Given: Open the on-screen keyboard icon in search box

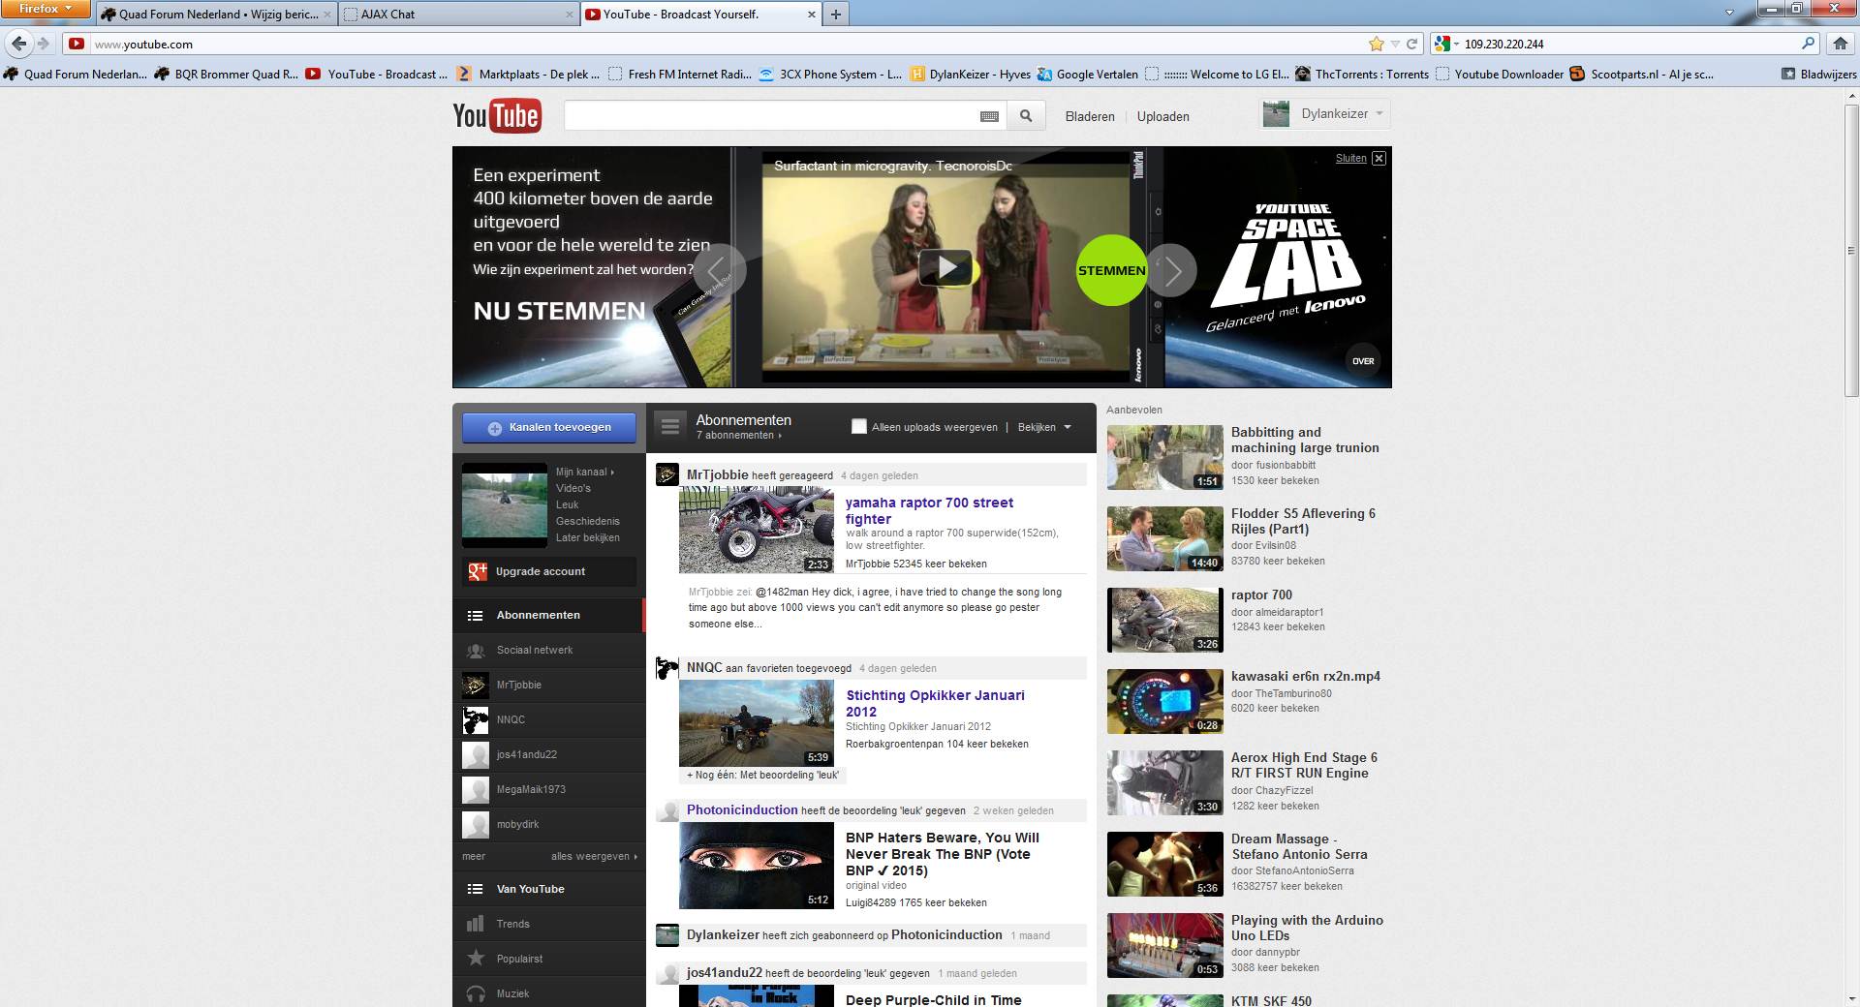Looking at the screenshot, I should (x=989, y=116).
